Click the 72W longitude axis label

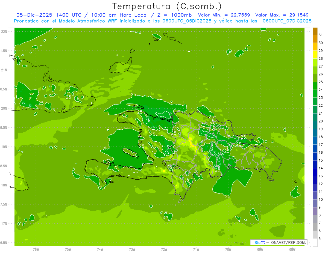(164, 249)
